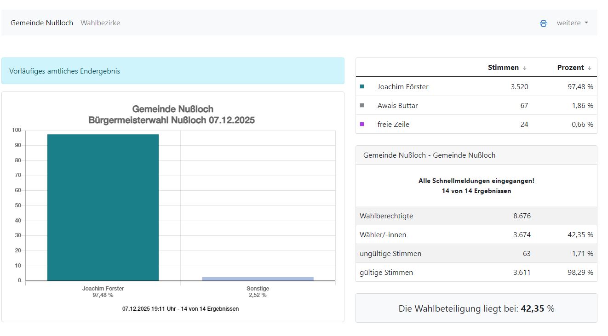The height and width of the screenshot is (336, 608).
Task: Open the 'weitere' dropdown menu
Action: tap(572, 23)
